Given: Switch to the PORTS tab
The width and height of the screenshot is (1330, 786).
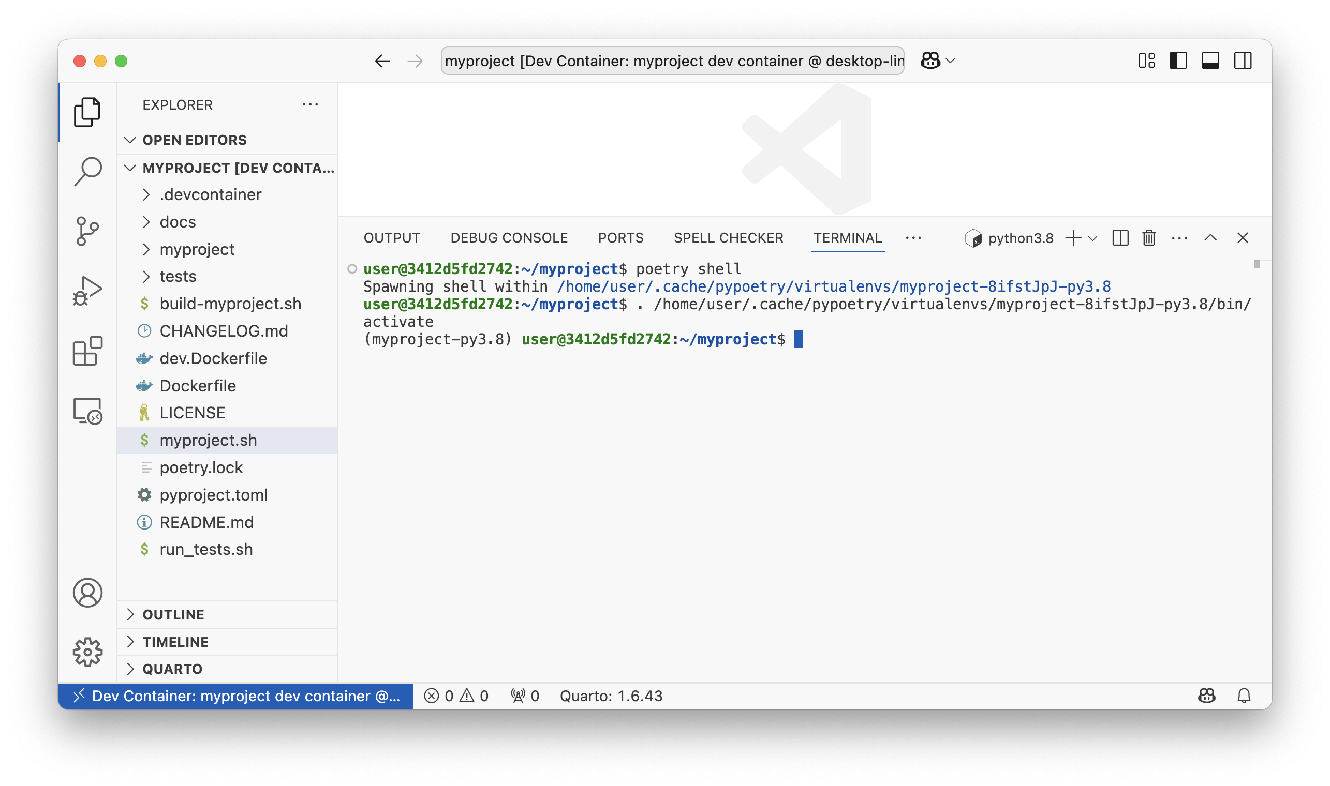Looking at the screenshot, I should click(x=620, y=238).
